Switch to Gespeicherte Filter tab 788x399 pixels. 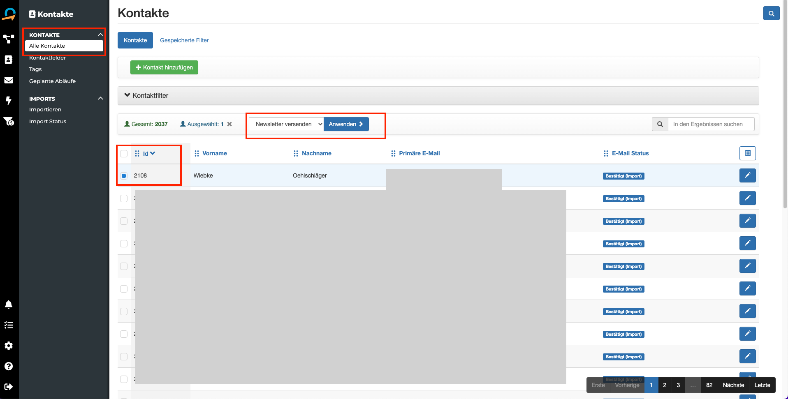(184, 40)
